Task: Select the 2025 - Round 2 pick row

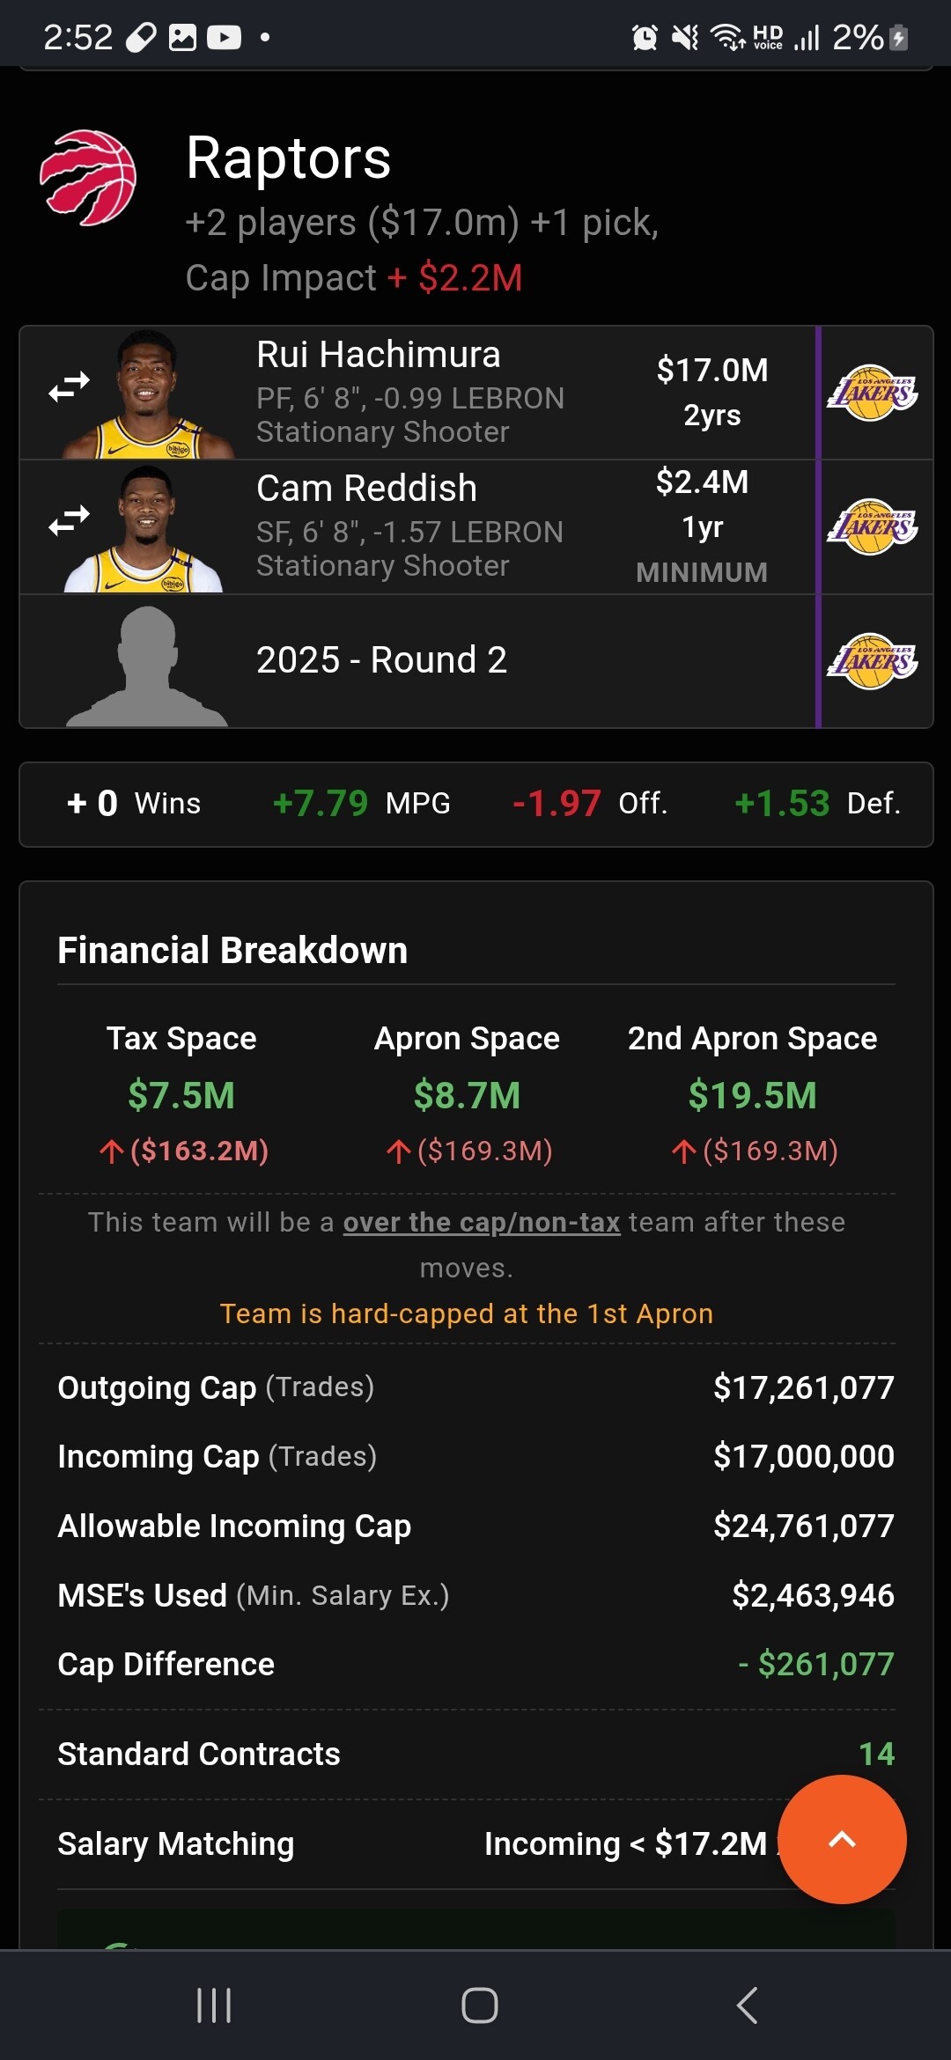Action: click(x=381, y=660)
